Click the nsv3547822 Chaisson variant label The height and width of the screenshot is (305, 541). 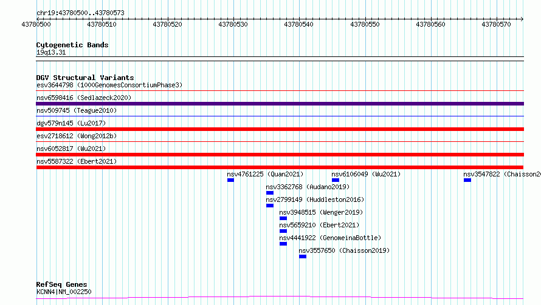[502, 174]
